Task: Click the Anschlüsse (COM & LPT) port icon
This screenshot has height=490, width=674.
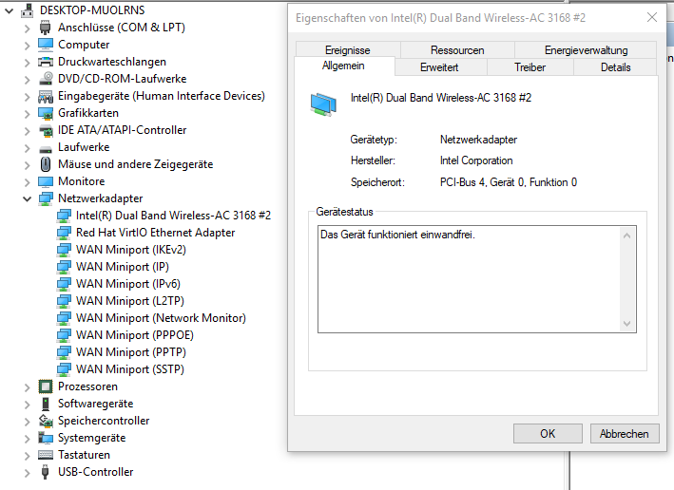Action: (45, 28)
